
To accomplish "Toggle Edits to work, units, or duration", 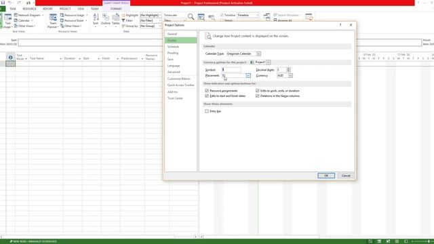I will 258,91.
